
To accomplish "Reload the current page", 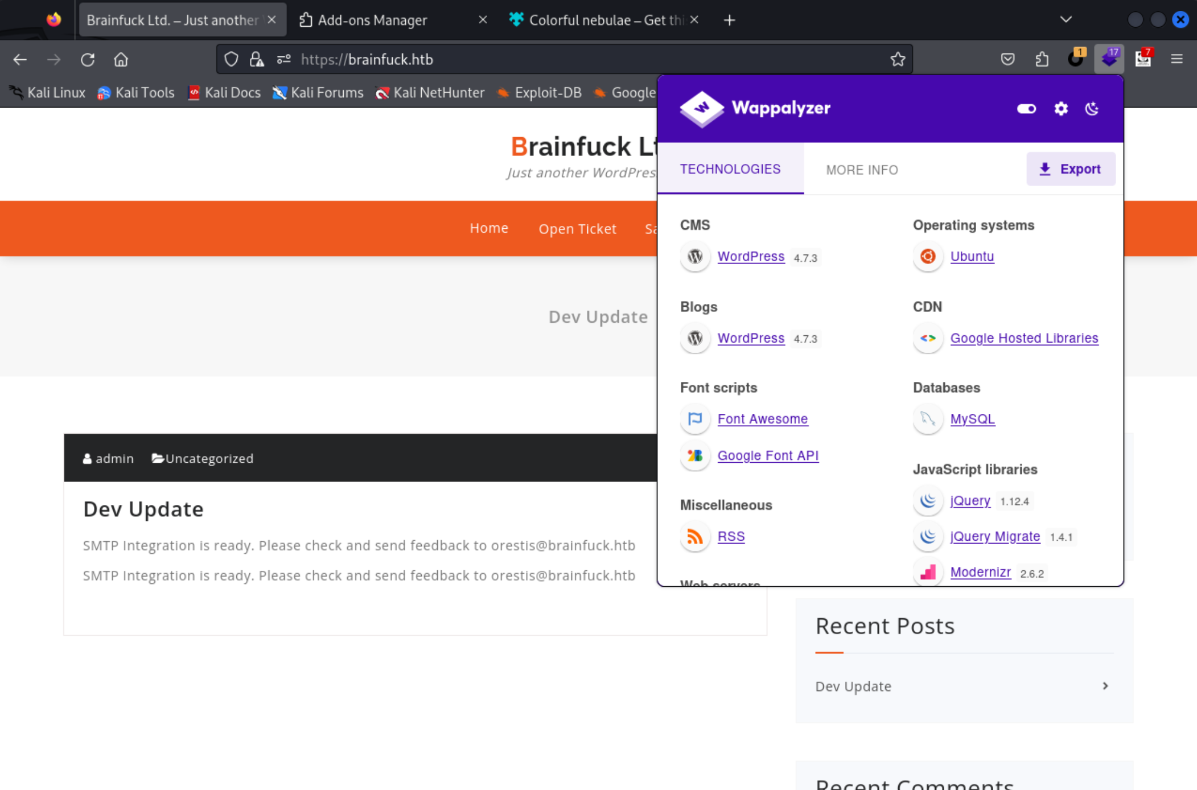I will pos(87,59).
